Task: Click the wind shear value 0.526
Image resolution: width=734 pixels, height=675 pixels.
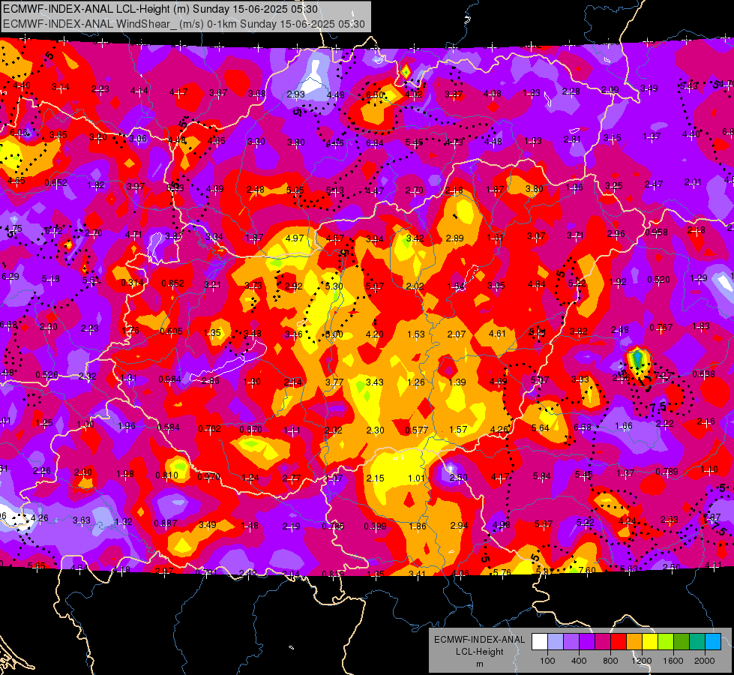Action: pos(46,375)
